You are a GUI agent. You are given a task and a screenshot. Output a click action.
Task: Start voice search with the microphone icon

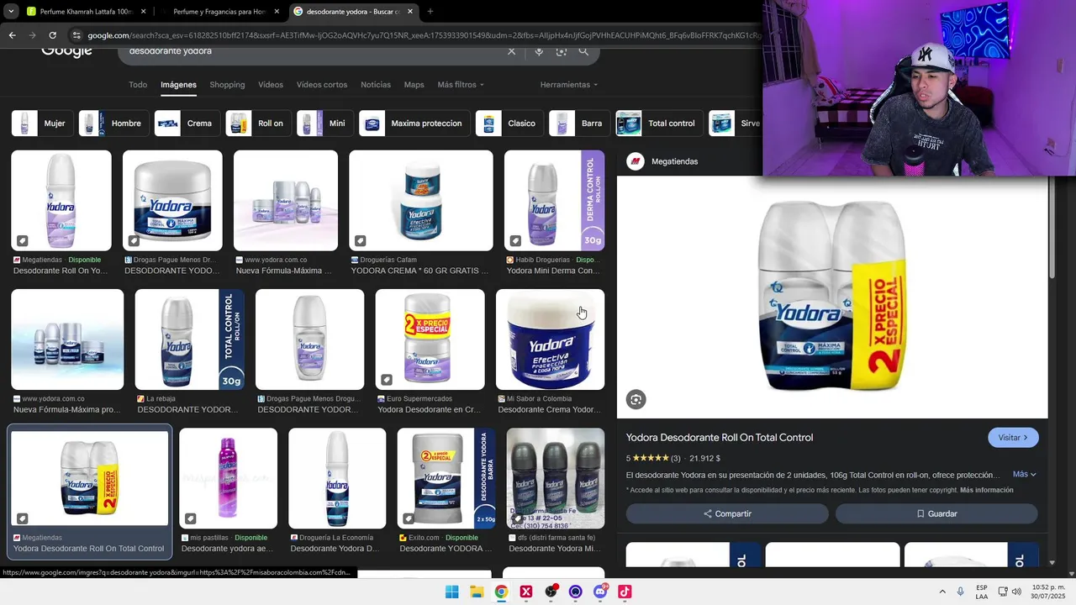[x=539, y=51]
